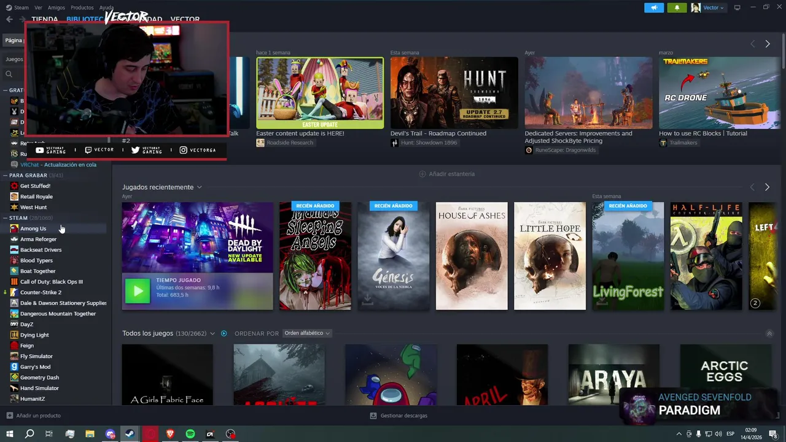This screenshot has height=442, width=786.
Task: Click Gestionar descargas
Action: 404,416
